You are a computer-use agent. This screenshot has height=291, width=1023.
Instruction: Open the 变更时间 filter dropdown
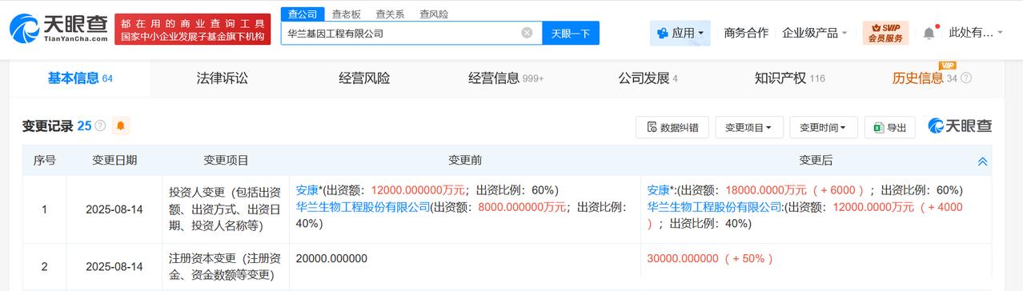[x=823, y=127]
